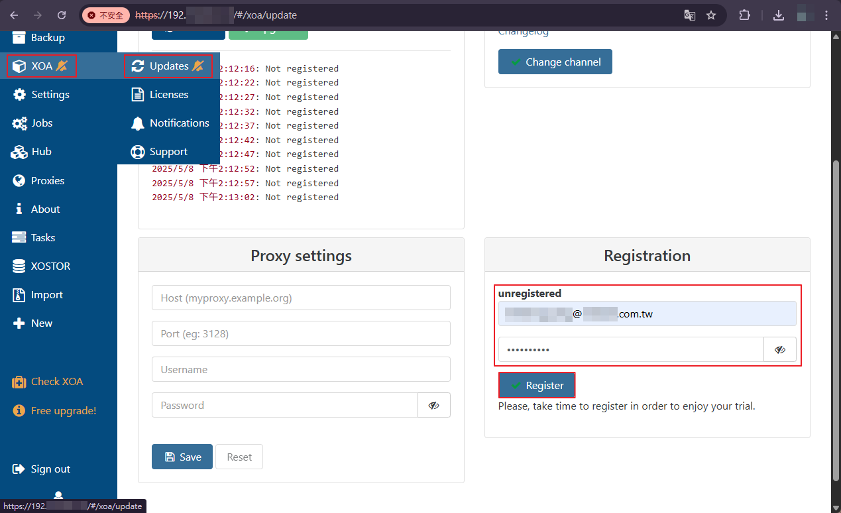Click the user profile icon at sidebar bottom

[58, 495]
